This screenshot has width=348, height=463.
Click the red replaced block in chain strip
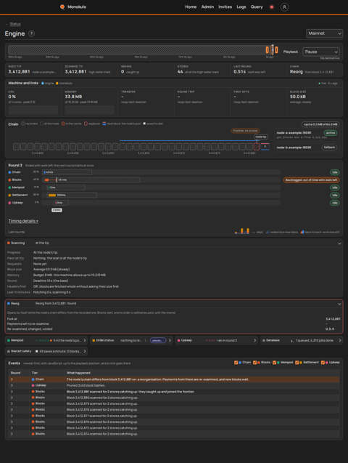(x=257, y=147)
